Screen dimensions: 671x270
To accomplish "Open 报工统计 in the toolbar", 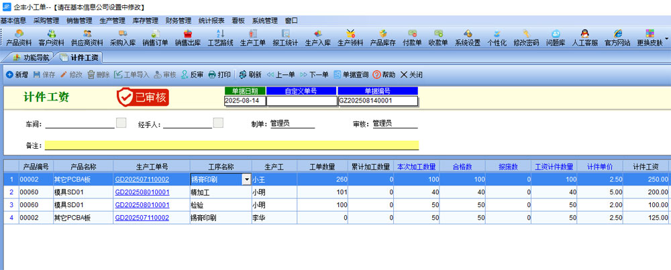I will tap(285, 38).
